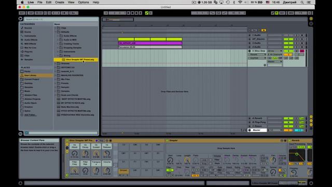Toggle the MIDI overdub plus button
The height and width of the screenshot is (187, 332).
pyautogui.click(x=141, y=13)
